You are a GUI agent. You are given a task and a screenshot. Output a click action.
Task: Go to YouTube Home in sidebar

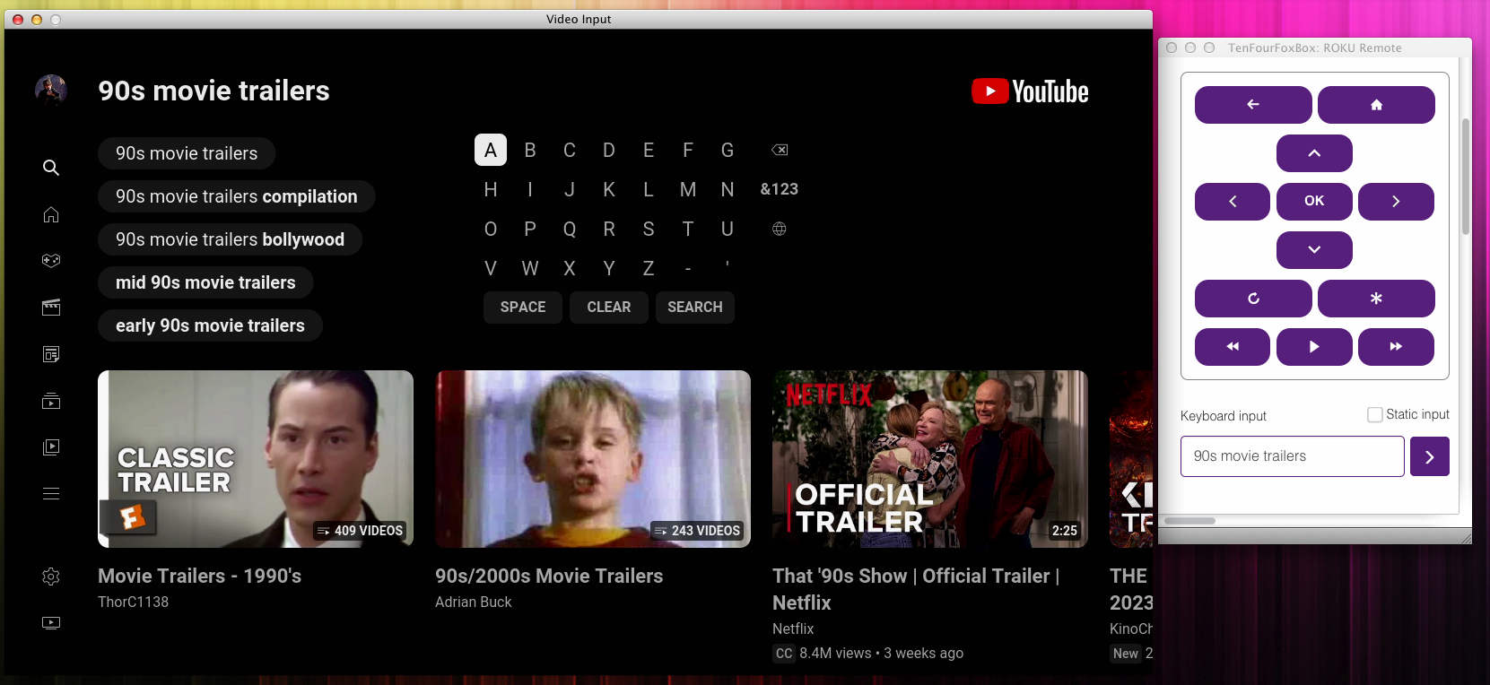pyautogui.click(x=51, y=214)
